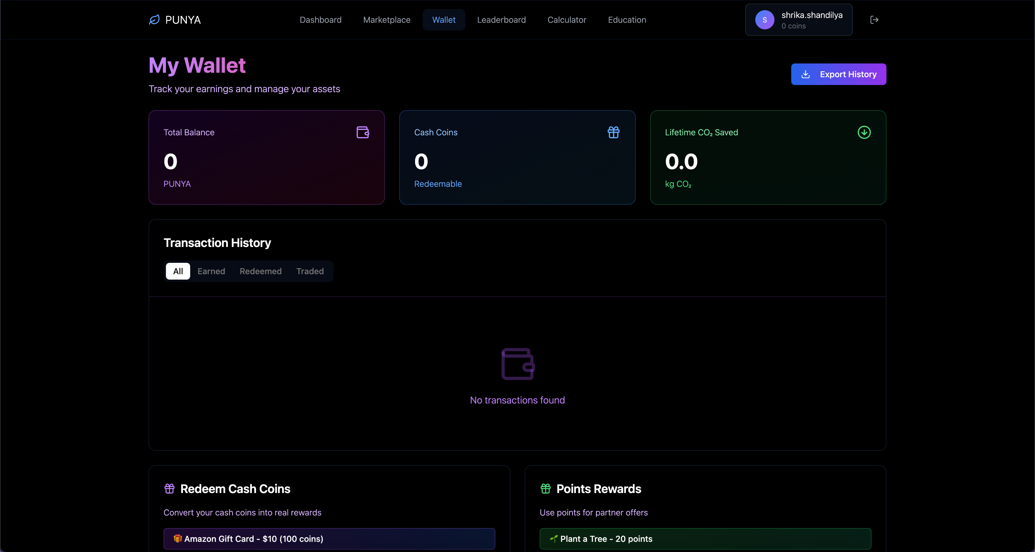
Task: Click the down-arrow icon in CO₂ Saved card
Action: point(864,132)
